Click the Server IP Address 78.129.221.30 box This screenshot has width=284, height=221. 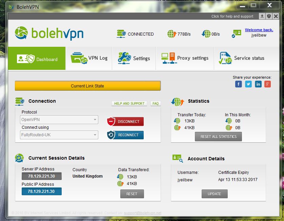(41, 176)
